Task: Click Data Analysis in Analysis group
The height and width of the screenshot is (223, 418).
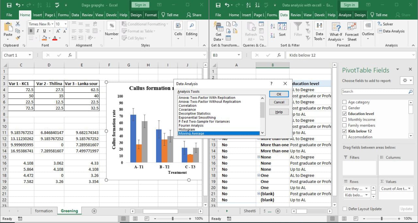Action: (x=391, y=31)
